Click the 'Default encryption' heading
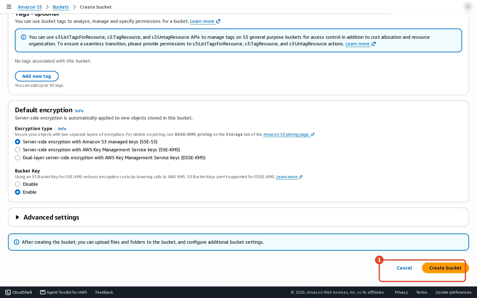The image size is (477, 298). (x=44, y=110)
